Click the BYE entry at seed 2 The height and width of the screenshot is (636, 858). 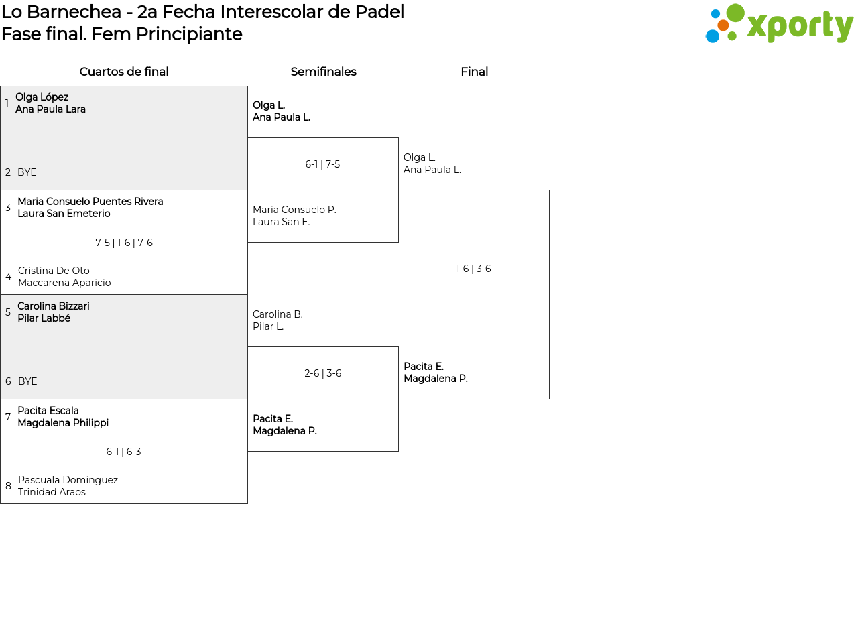click(27, 172)
